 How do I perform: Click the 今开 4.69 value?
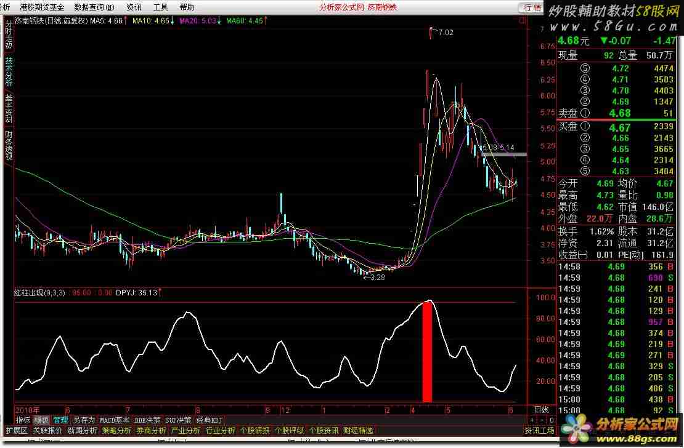(x=605, y=184)
